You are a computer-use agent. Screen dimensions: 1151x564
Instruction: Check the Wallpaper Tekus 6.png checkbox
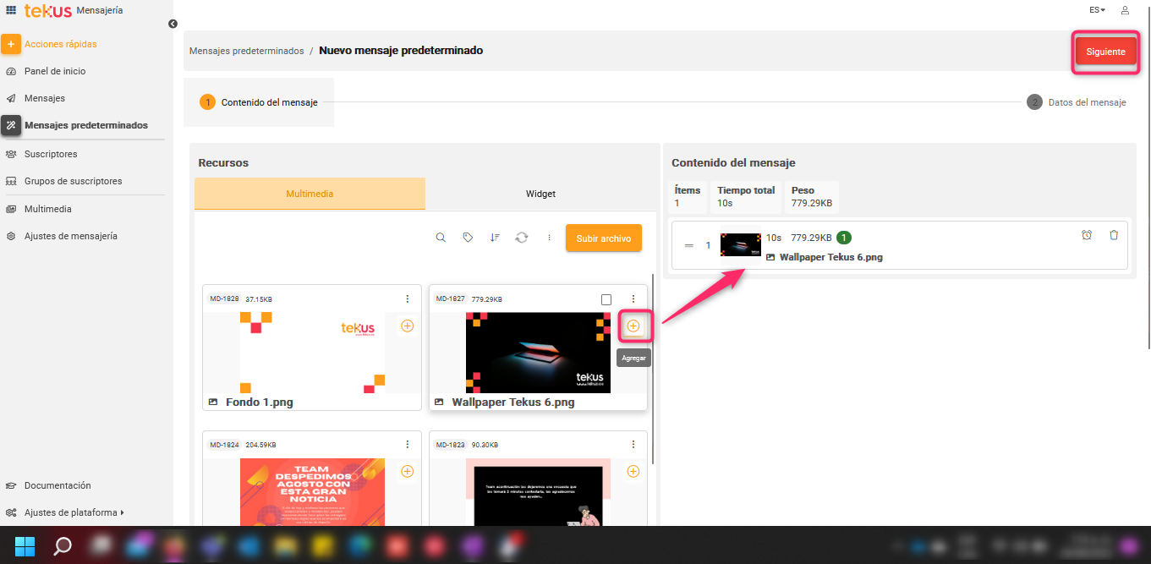coord(606,299)
